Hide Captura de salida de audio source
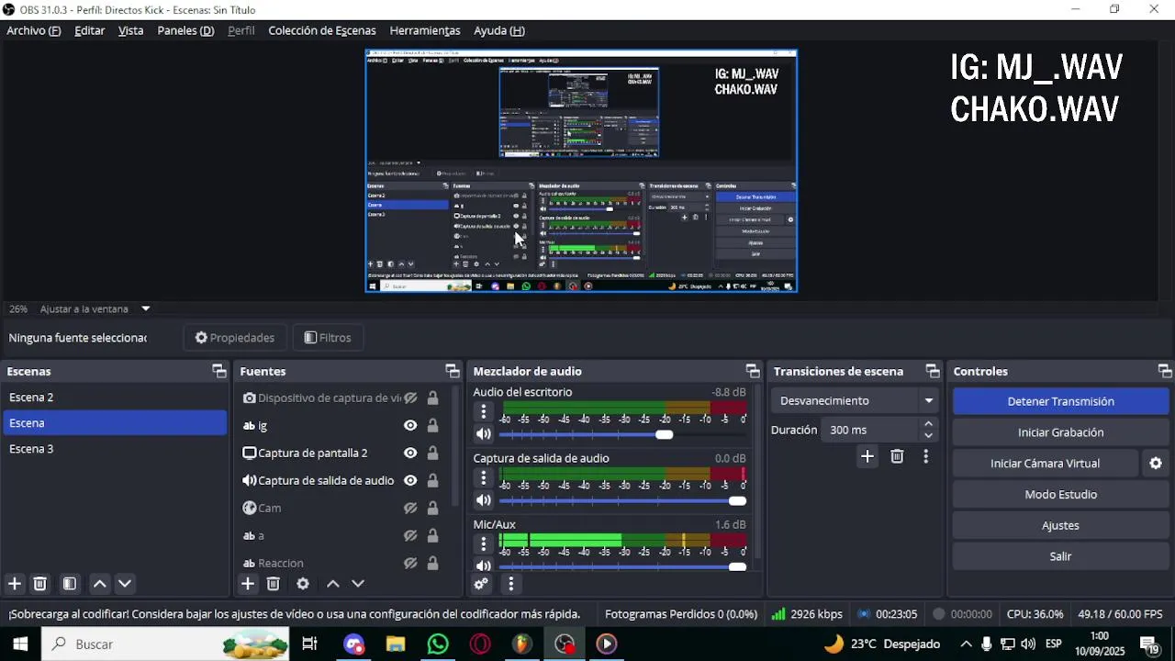Image resolution: width=1175 pixels, height=661 pixels. (410, 481)
